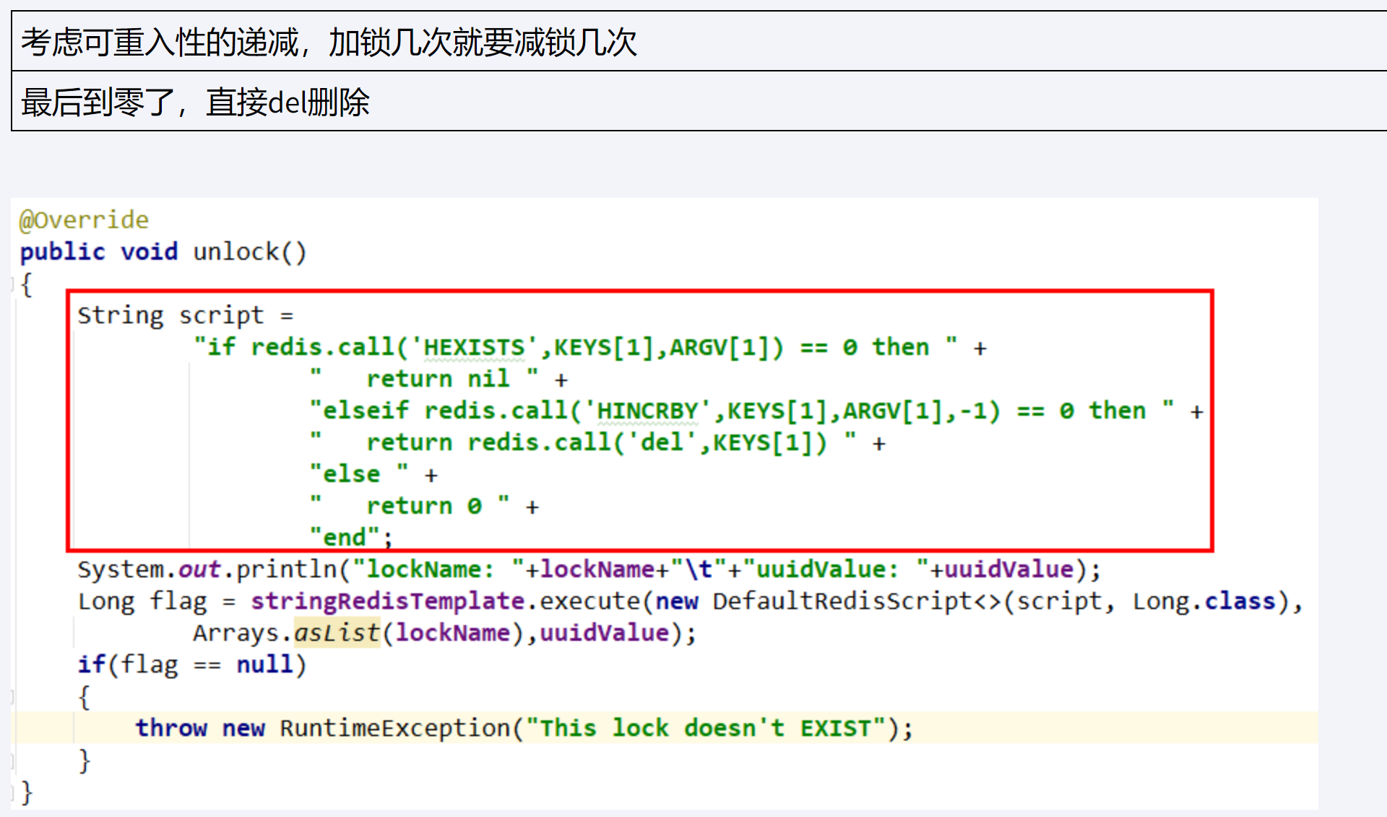1387x817 pixels.
Task: Click the first table row about reentrant decrement
Action: (x=329, y=42)
